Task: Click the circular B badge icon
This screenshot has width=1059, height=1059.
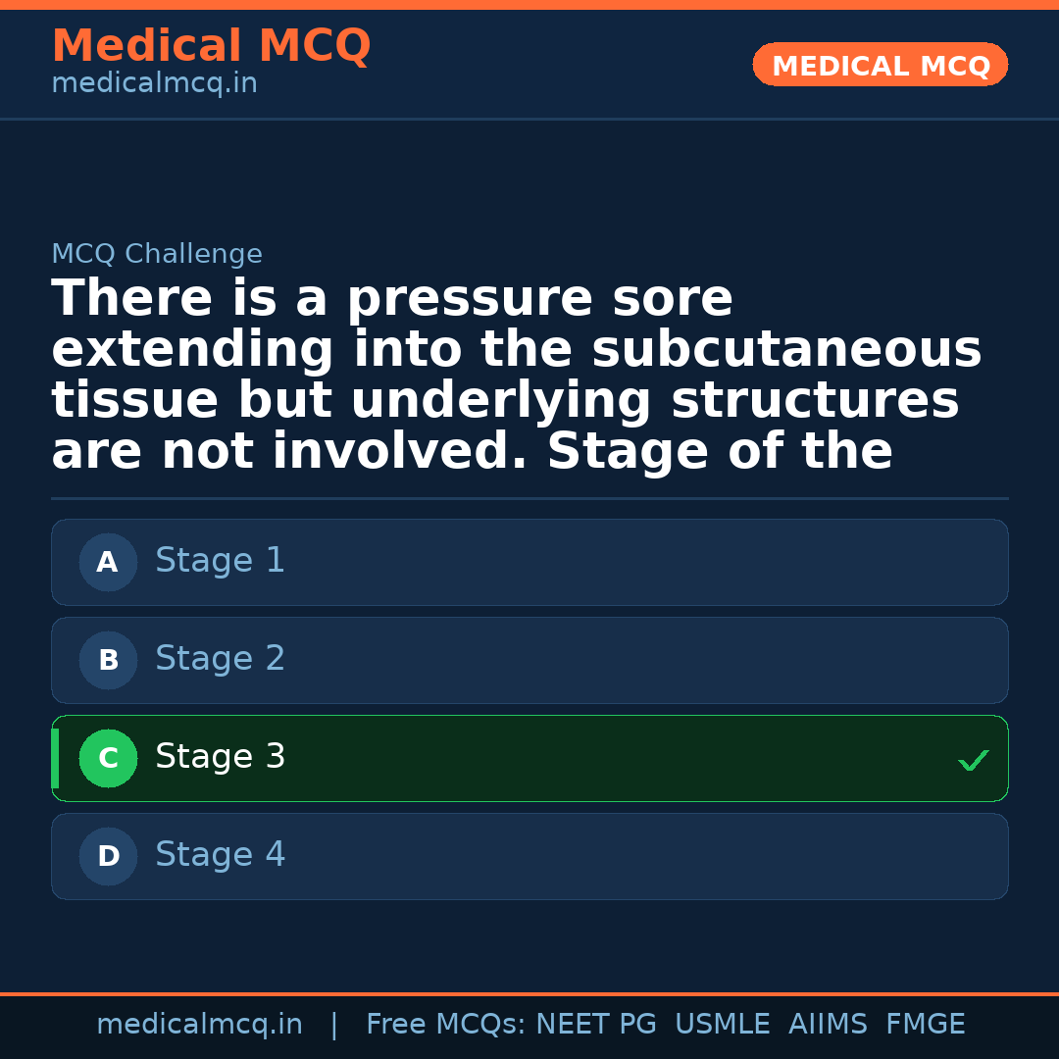Action: point(108,660)
